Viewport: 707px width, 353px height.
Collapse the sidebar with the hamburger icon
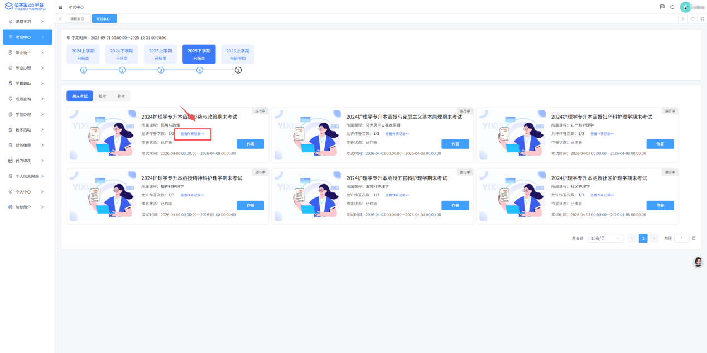[60, 7]
